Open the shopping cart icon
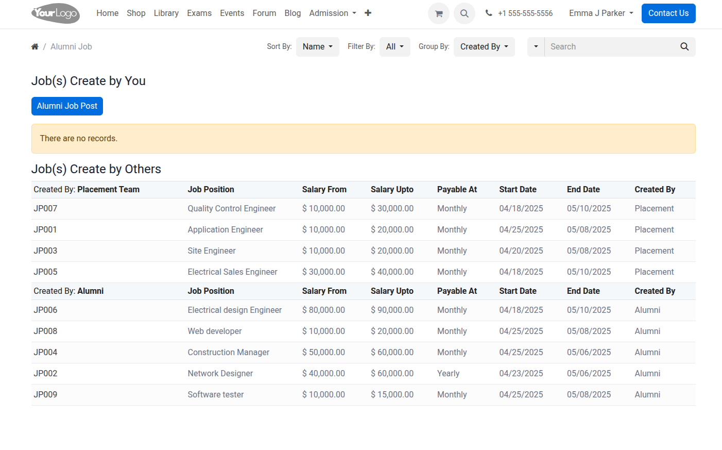Screen dimensions: 722x450 click(x=439, y=13)
